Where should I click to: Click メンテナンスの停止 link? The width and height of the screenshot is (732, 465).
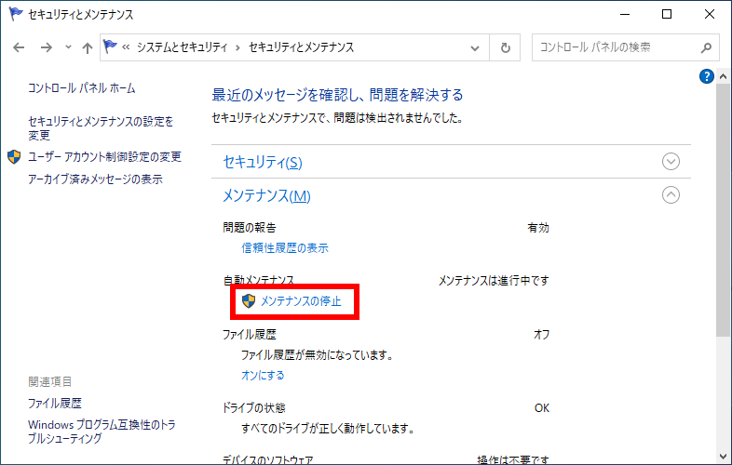[x=301, y=301]
